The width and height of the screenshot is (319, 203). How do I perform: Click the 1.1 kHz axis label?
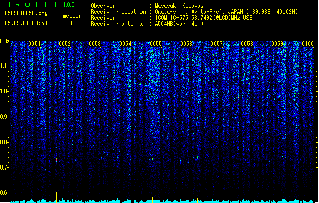(5, 66)
